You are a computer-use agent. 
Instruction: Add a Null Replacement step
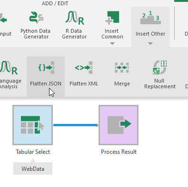coord(160,76)
